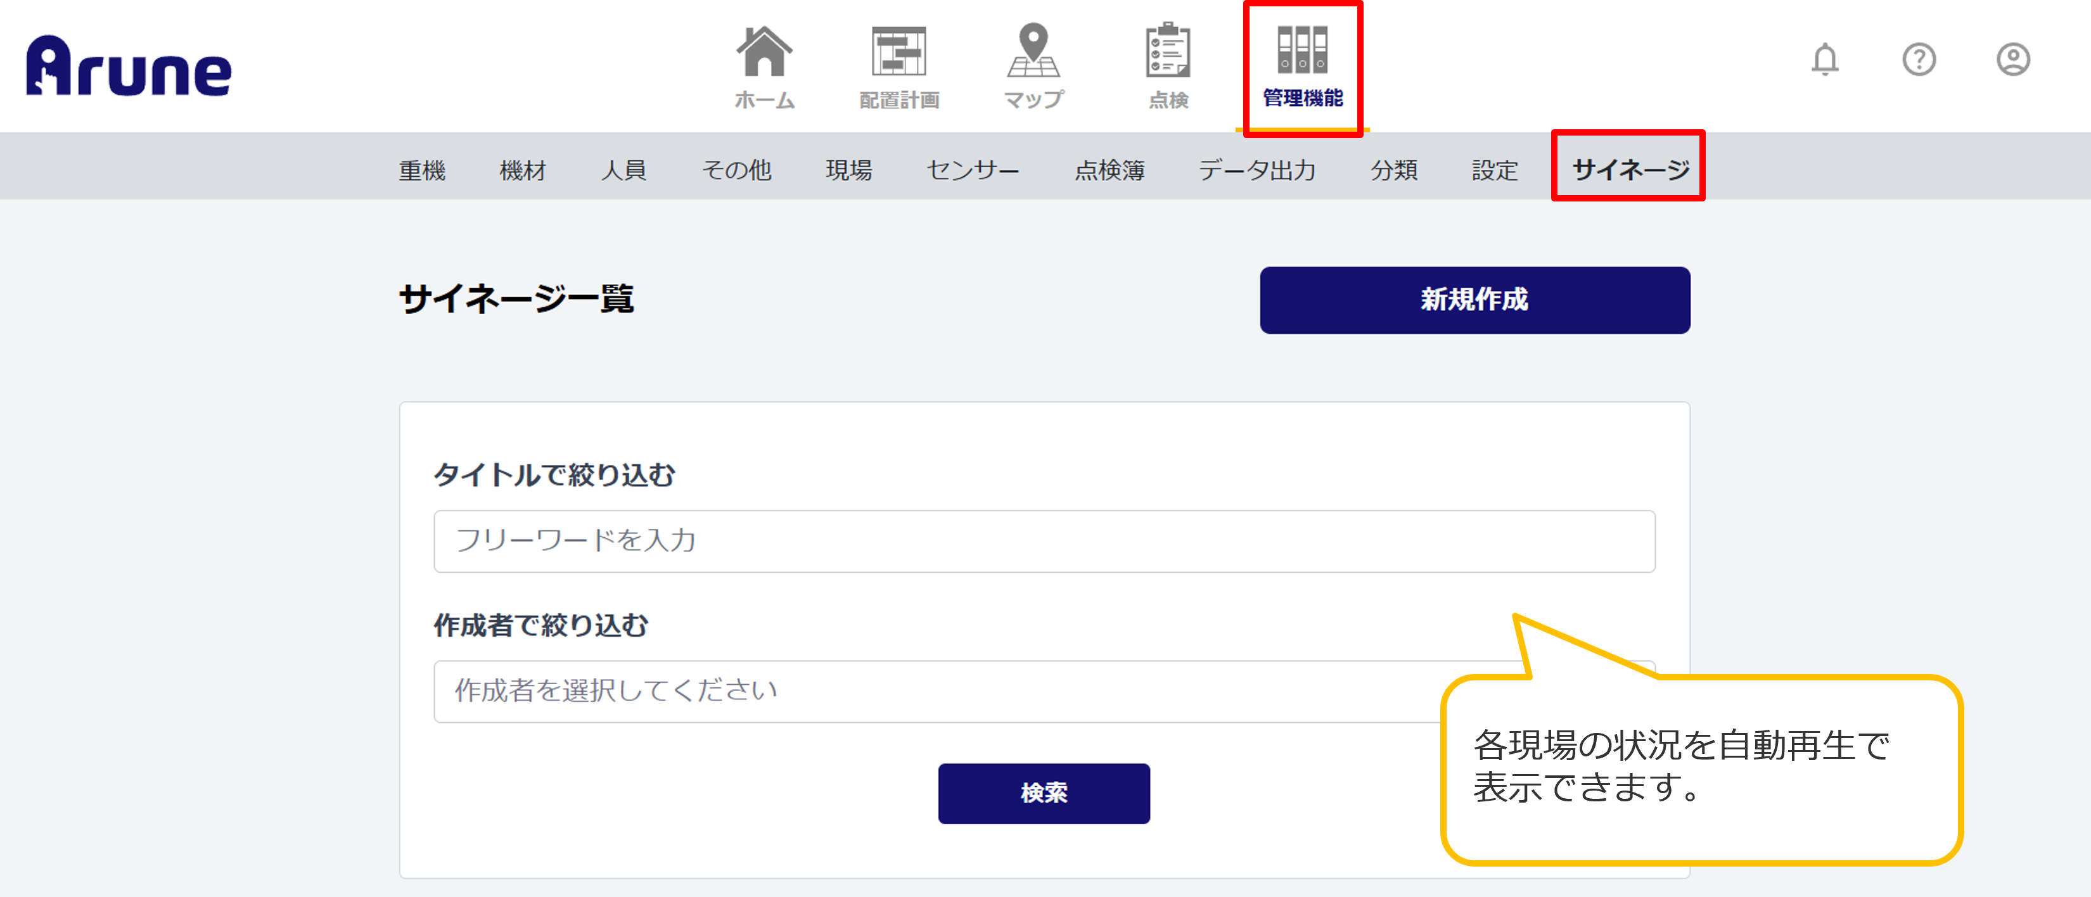Focus the フリーワードを入力 title field
The image size is (2091, 897).
tap(1044, 540)
